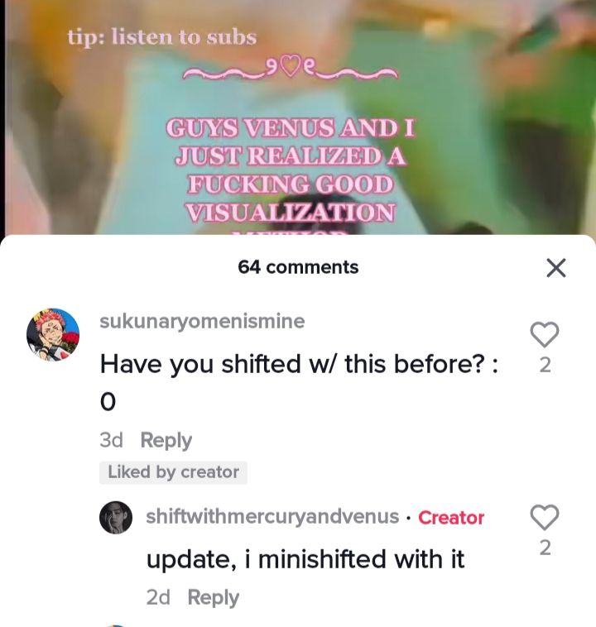
Task: Tap the pink "GUYS VENUS AND I" video text
Action: point(291,128)
